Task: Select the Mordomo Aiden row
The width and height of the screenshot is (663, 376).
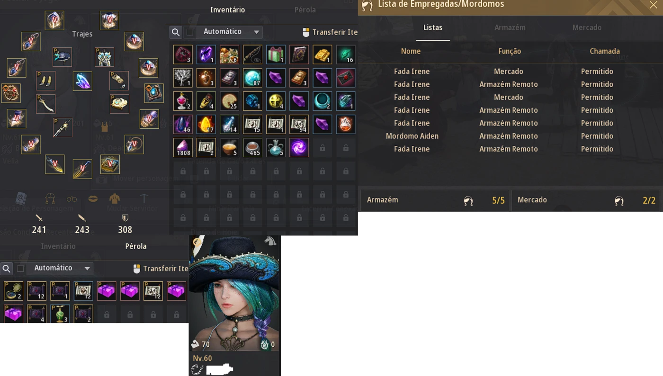Action: pyautogui.click(x=510, y=136)
